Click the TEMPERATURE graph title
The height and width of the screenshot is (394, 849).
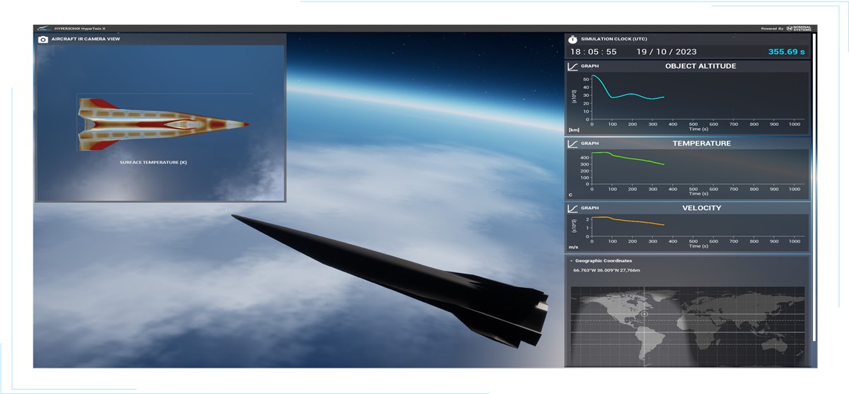pos(701,144)
